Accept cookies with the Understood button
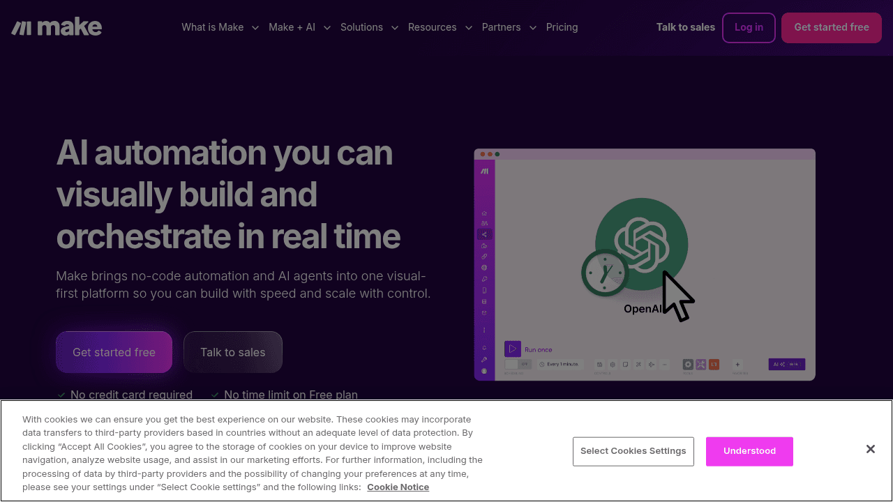Screen dimensions: 893x502 (749, 451)
